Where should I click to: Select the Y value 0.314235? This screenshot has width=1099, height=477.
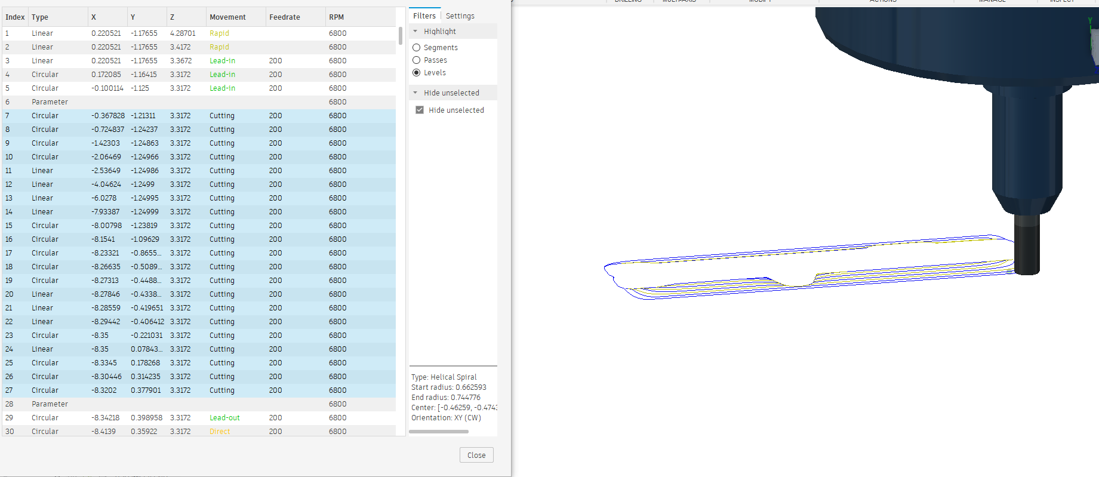[146, 377]
